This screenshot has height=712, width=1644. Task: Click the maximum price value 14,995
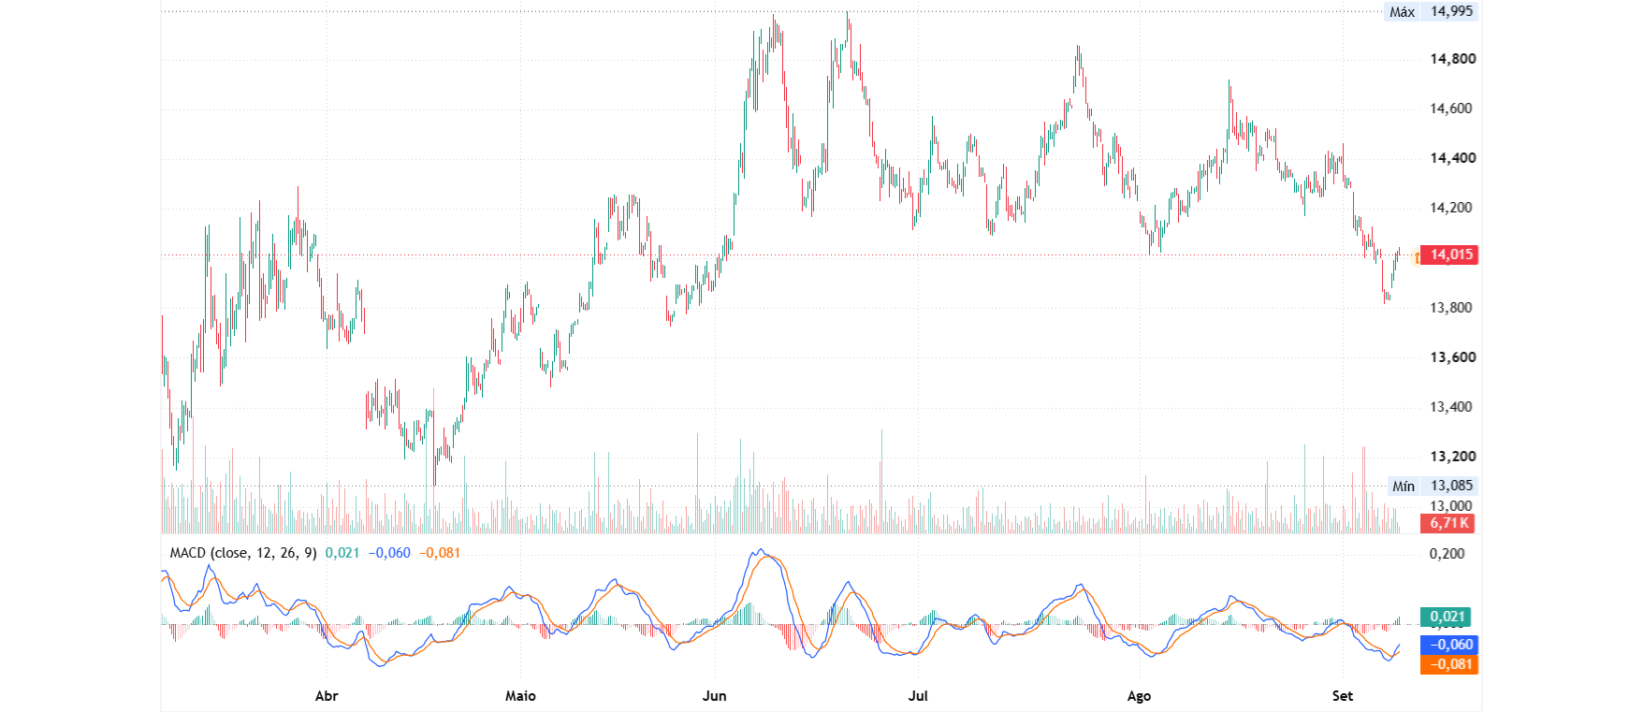(1451, 11)
